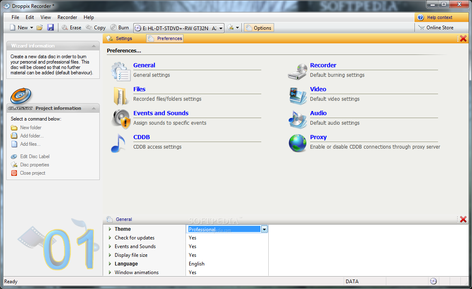Image resolution: width=472 pixels, height=289 pixels.
Task: Click the Events and Sounds speaker icon
Action: pyautogui.click(x=121, y=119)
